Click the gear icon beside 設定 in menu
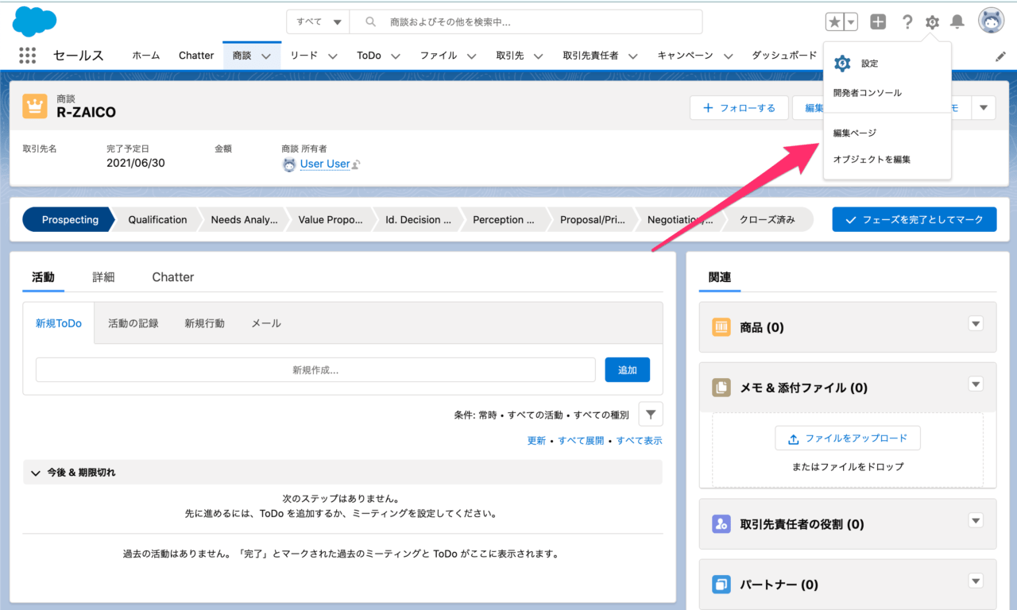This screenshot has width=1017, height=610. 842,64
